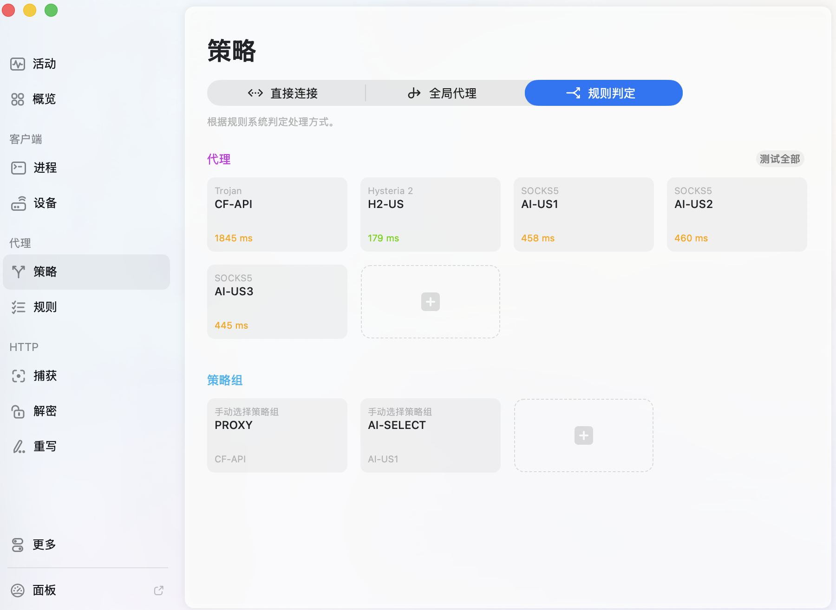Open the PROXY policy group card
This screenshot has width=836, height=610.
click(277, 435)
